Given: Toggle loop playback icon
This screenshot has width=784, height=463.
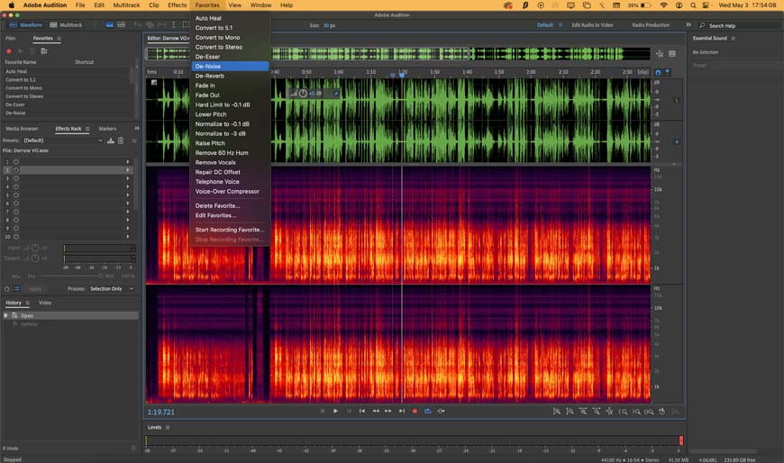Looking at the screenshot, I should tap(427, 411).
